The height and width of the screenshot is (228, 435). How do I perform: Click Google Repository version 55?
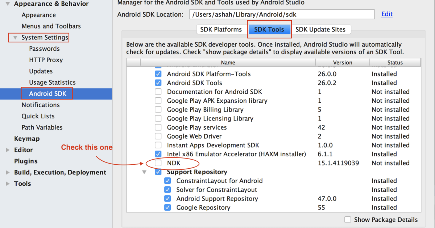tap(321, 208)
